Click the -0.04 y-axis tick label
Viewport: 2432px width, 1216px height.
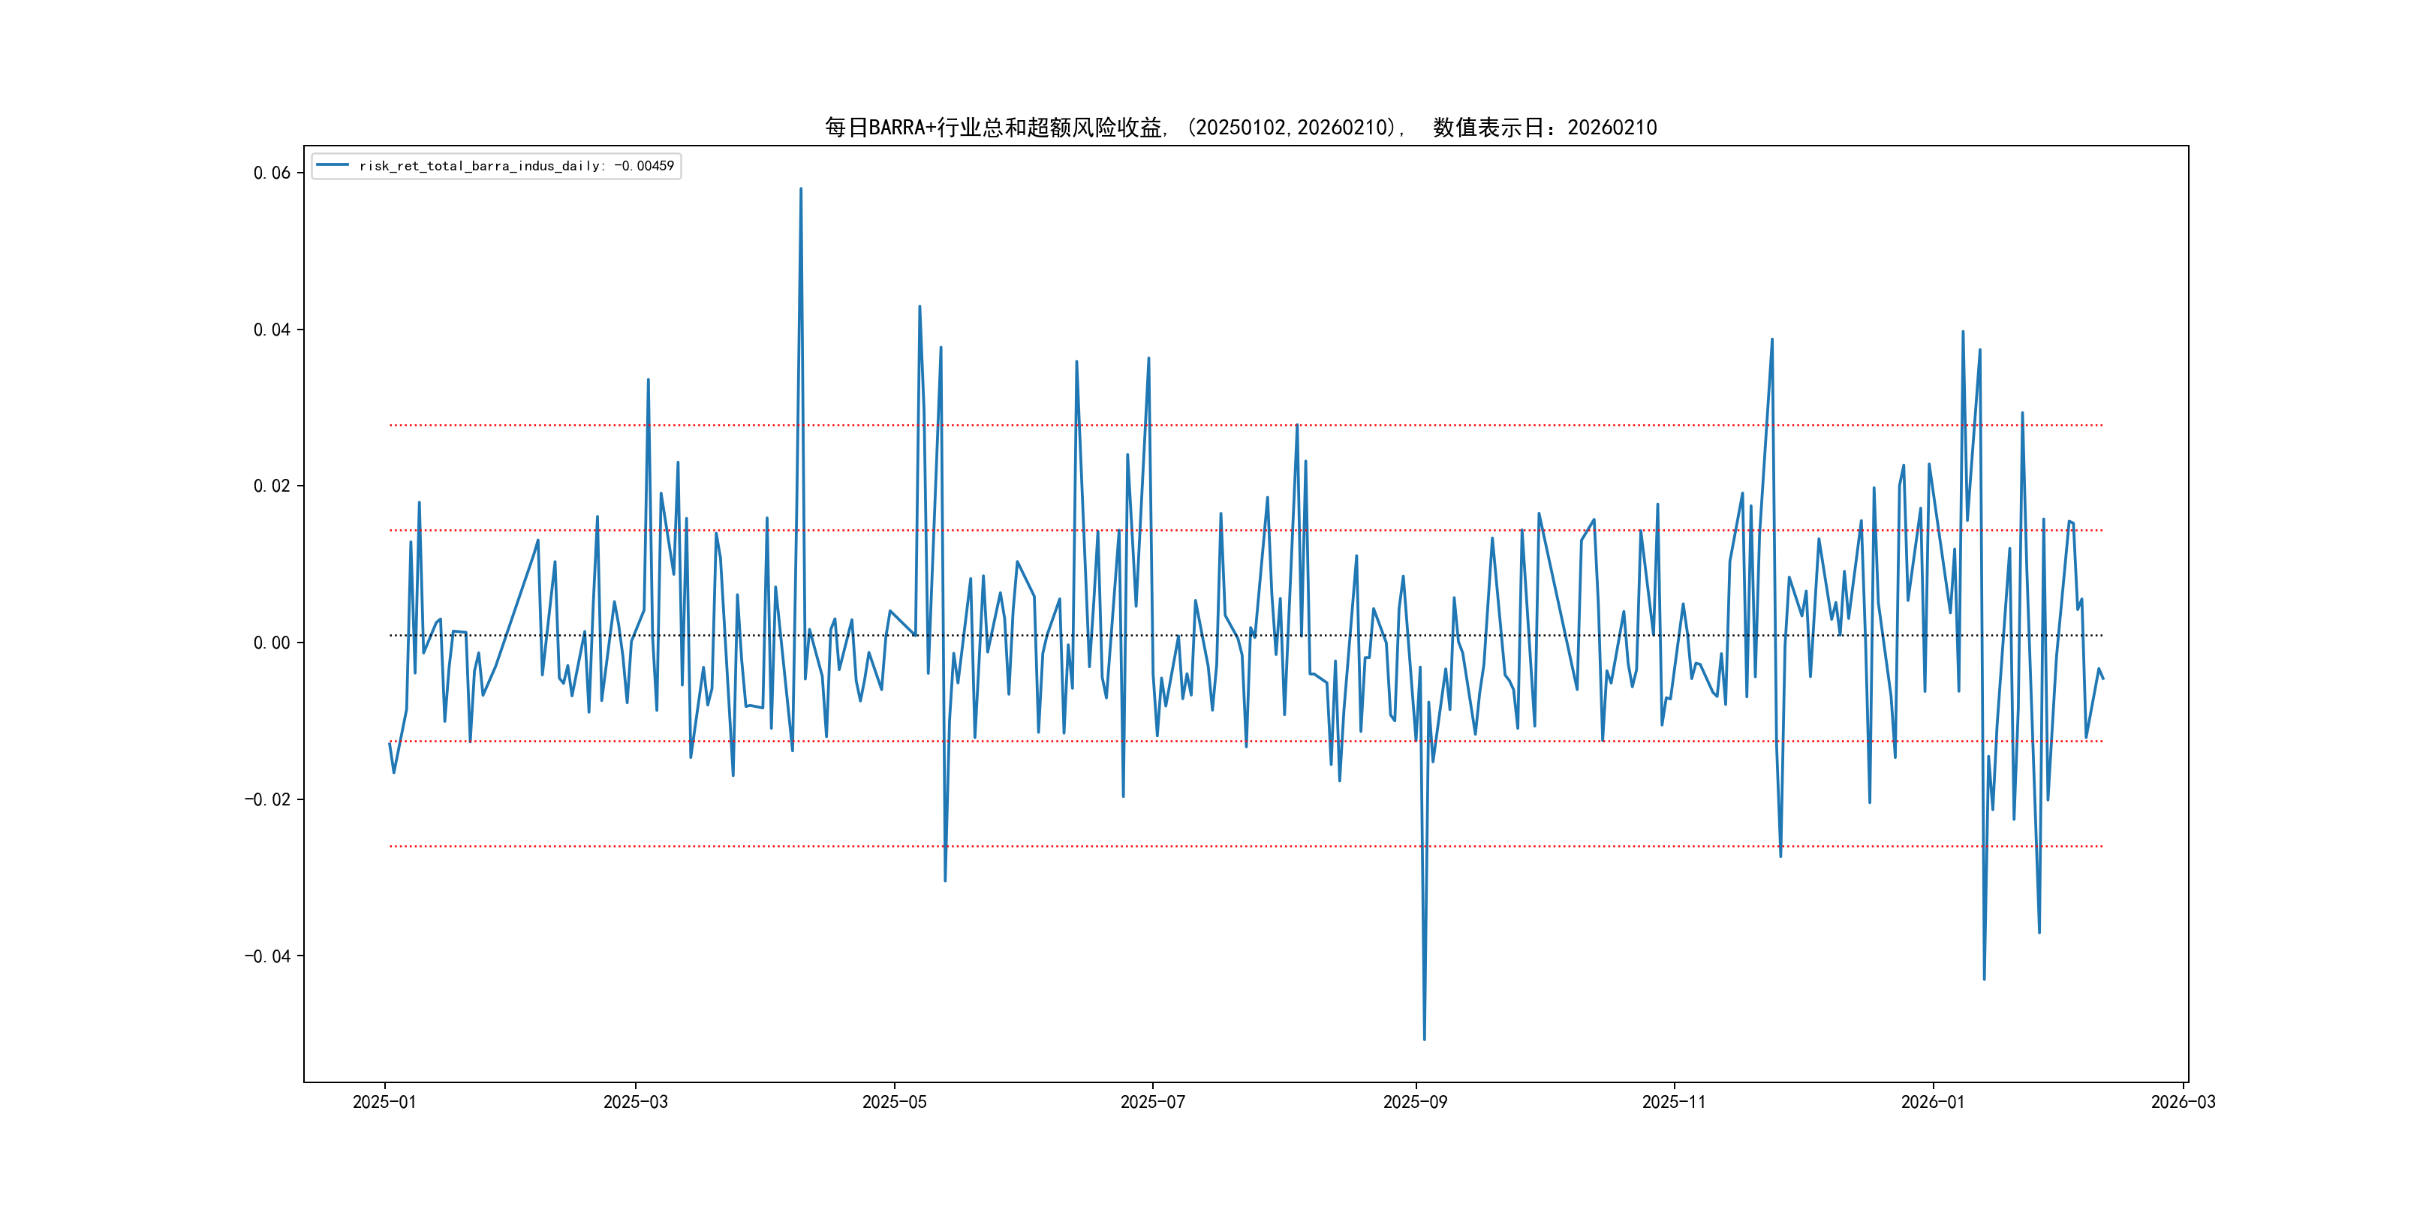268,956
